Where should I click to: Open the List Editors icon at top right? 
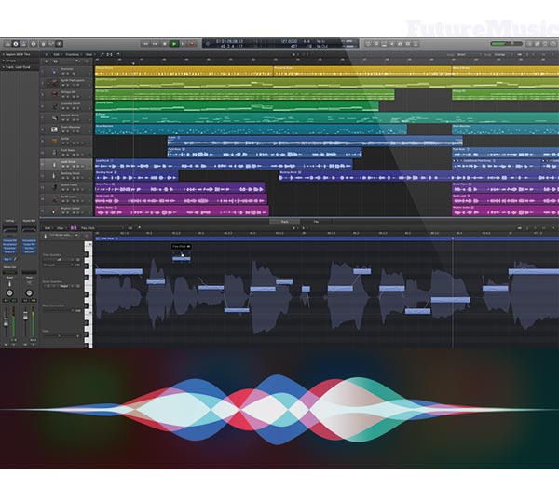[x=530, y=44]
